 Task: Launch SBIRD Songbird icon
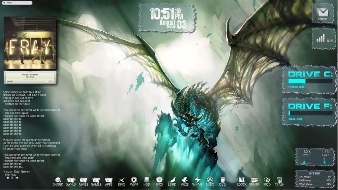click(x=172, y=182)
